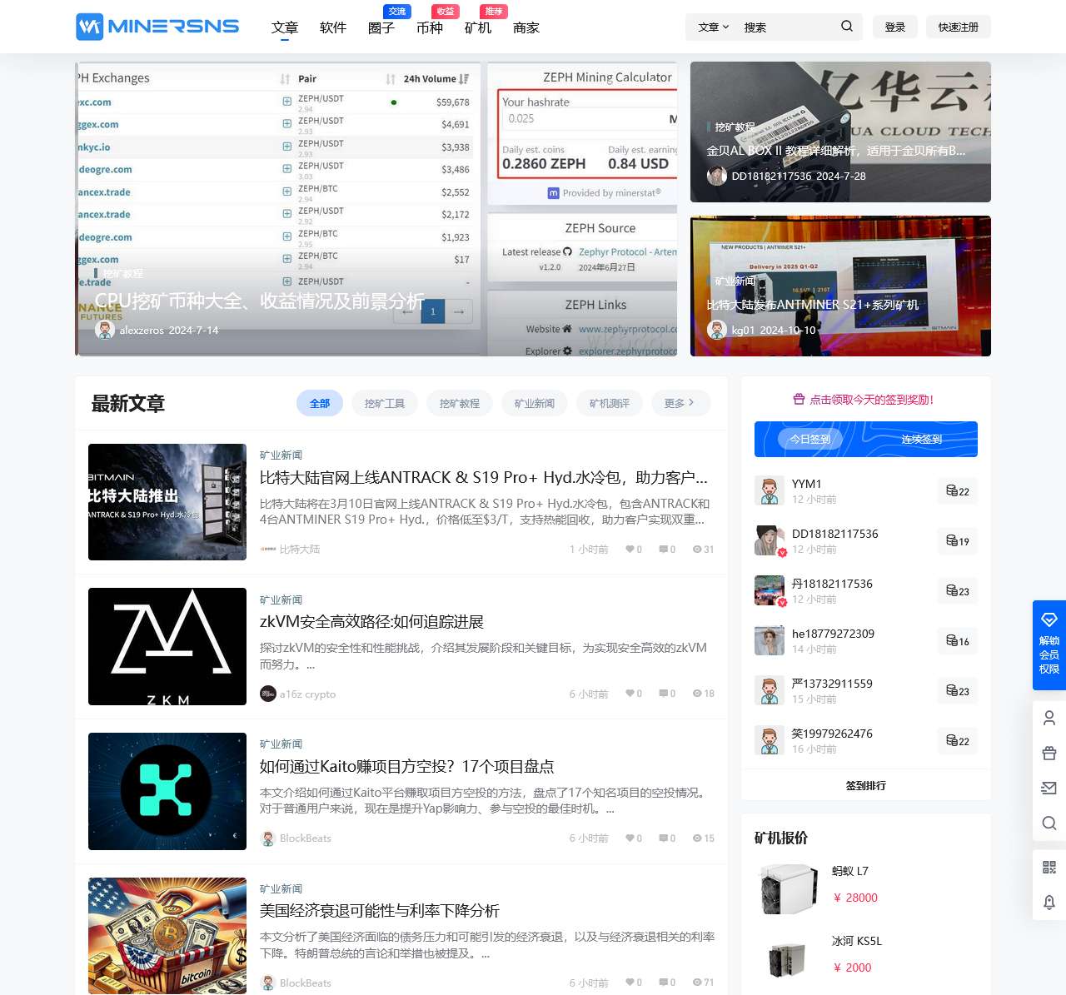Click 比特大陆 author name

[300, 550]
